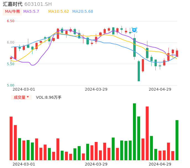
Task: Select the MA/牛熊 indicator button
Action: 12,11
